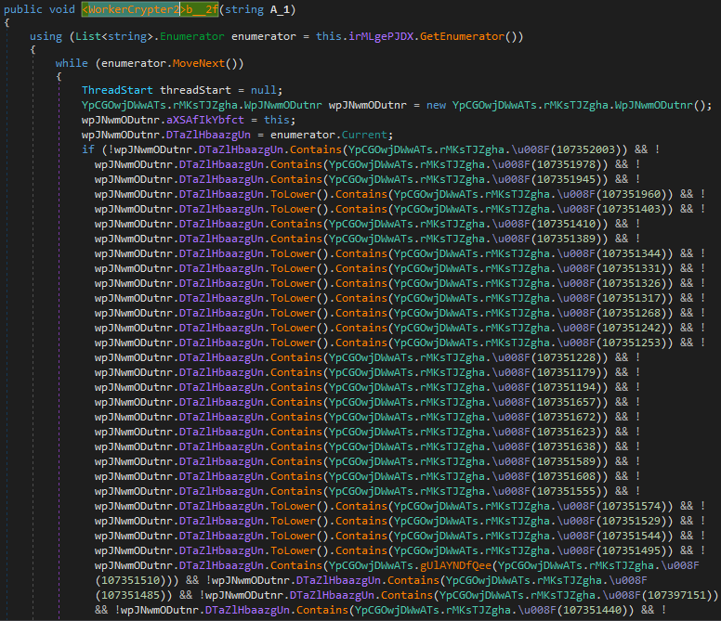Click the value 107351326
Viewport: 721px width, 621px height.
[631, 283]
